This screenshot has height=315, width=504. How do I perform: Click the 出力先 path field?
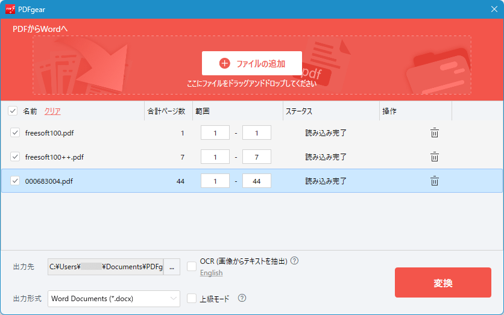click(x=106, y=267)
